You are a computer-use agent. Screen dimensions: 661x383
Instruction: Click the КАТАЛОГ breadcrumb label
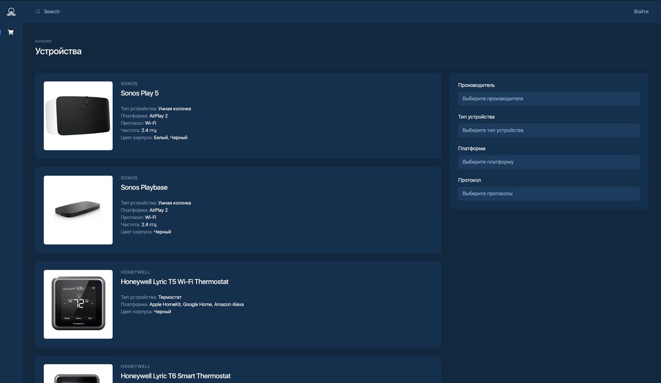point(43,41)
